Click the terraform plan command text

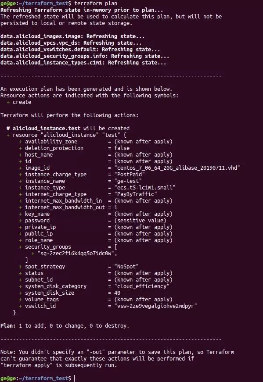coord(96,4)
